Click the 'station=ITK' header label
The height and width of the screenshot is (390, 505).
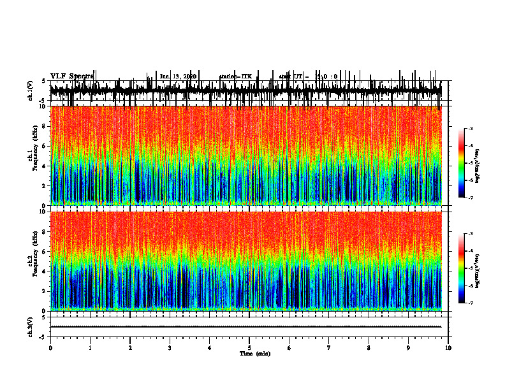tap(235, 76)
